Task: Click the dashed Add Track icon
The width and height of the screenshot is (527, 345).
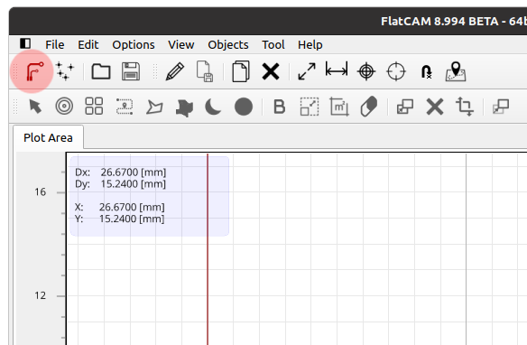Action: pos(125,107)
